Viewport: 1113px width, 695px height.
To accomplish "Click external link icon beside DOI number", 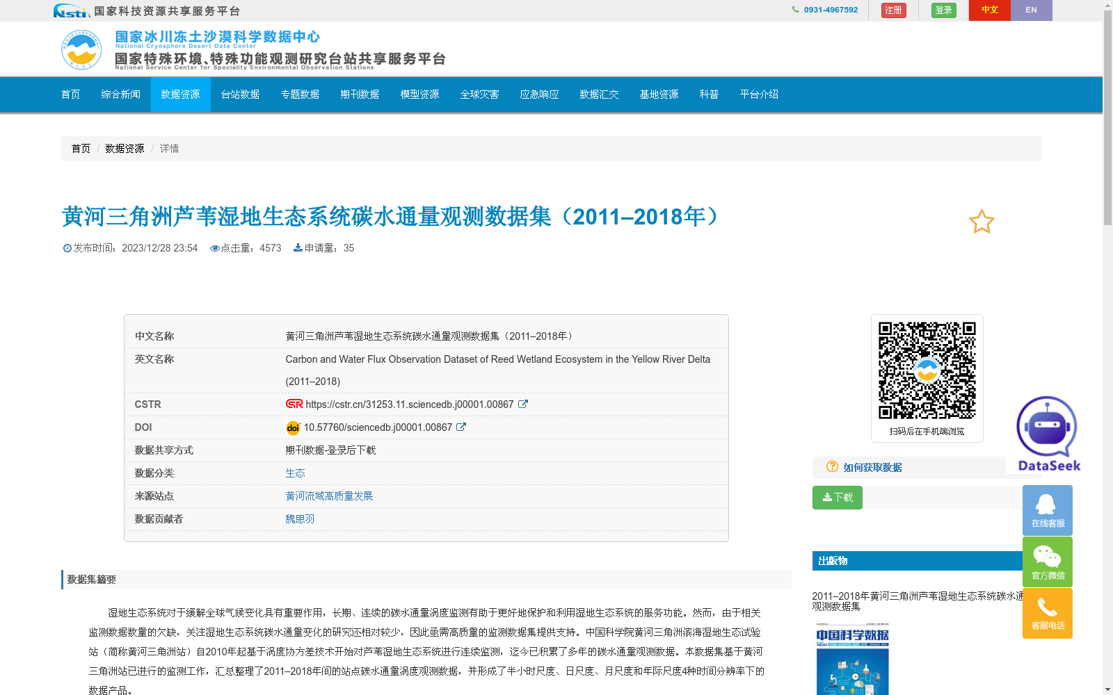I will [x=461, y=427].
